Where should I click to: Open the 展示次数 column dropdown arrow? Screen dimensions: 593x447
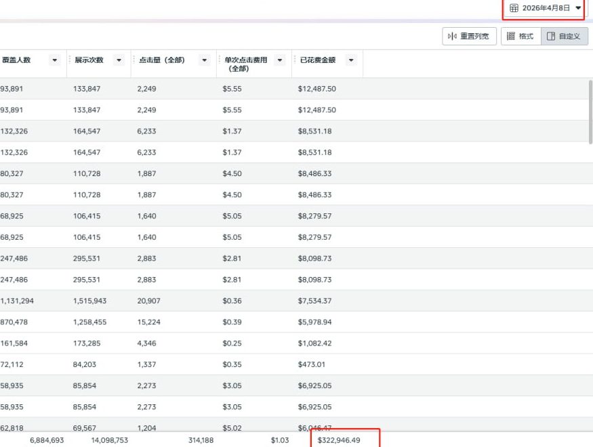pyautogui.click(x=119, y=60)
